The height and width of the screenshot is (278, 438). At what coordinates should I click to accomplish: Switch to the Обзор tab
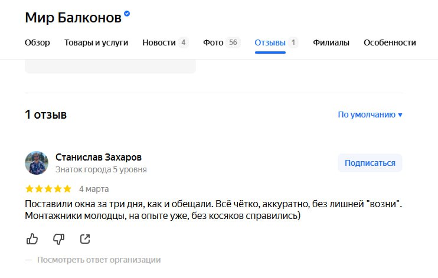coord(37,42)
